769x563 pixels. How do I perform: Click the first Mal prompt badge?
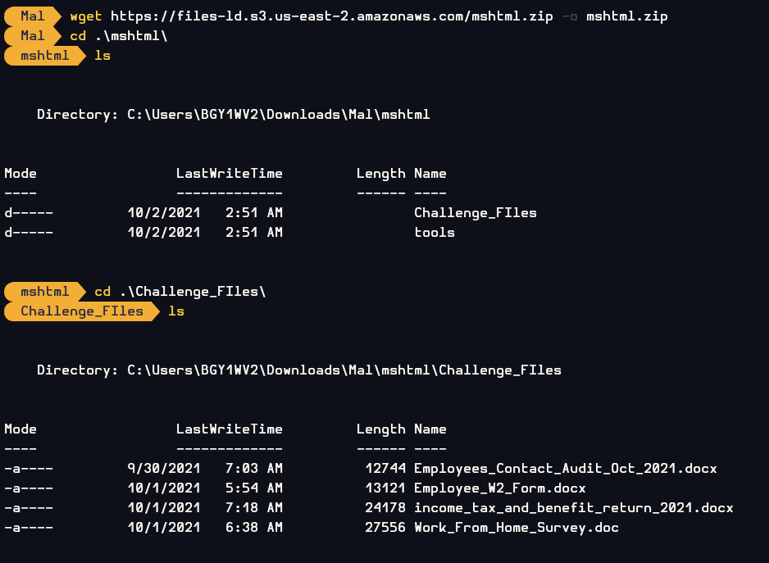[x=32, y=16]
